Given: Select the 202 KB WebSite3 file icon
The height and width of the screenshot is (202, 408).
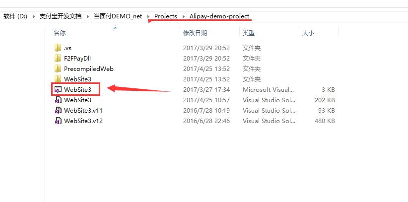Looking at the screenshot, I should (58, 100).
